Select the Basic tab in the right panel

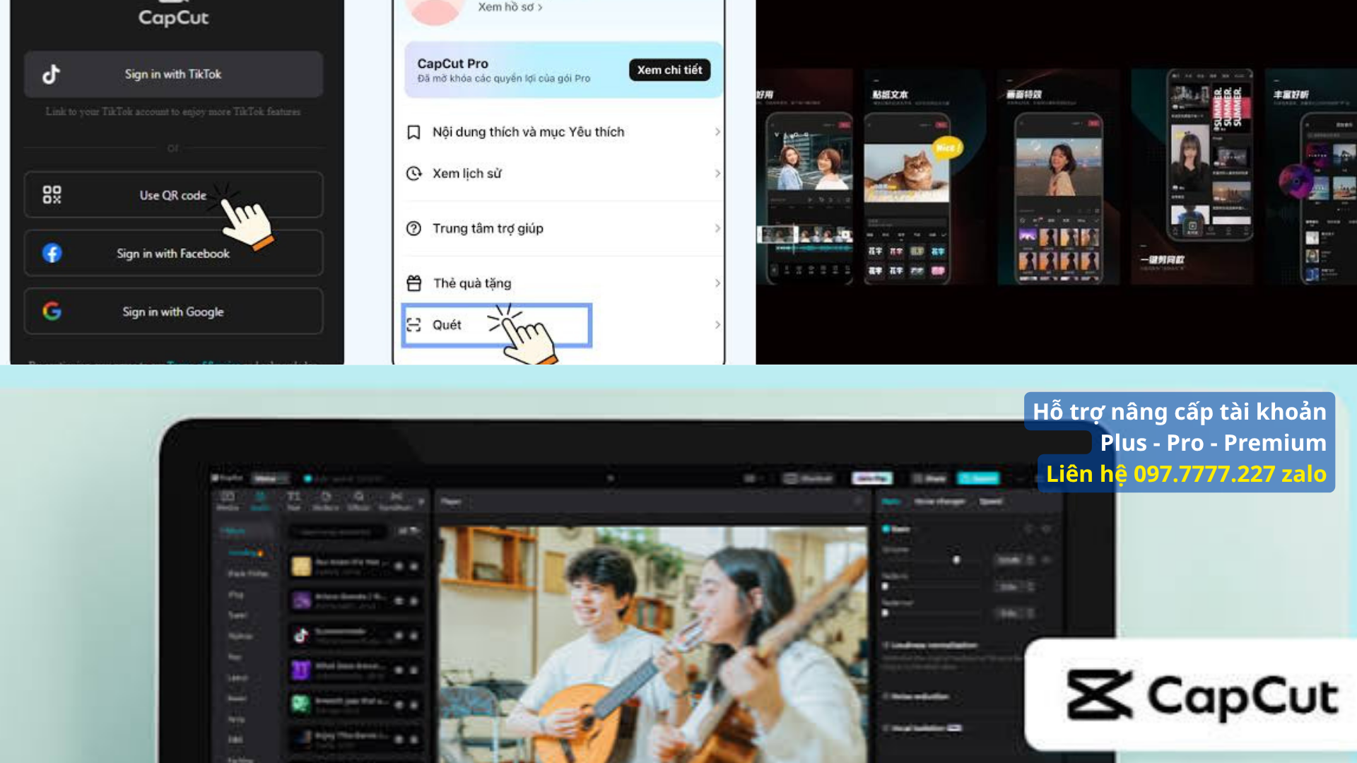tap(891, 501)
